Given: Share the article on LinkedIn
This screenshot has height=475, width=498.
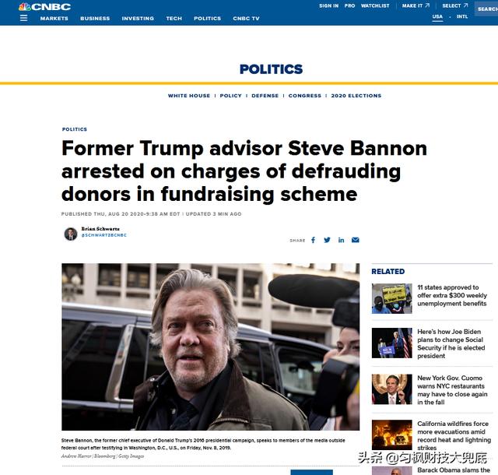Looking at the screenshot, I should (341, 240).
